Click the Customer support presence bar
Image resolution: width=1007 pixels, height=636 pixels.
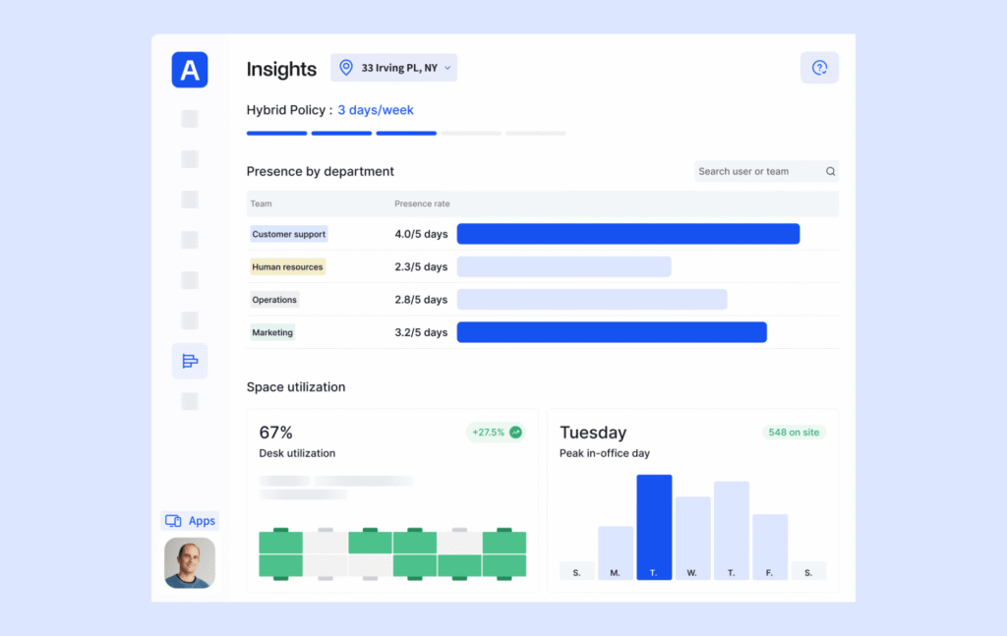(628, 234)
